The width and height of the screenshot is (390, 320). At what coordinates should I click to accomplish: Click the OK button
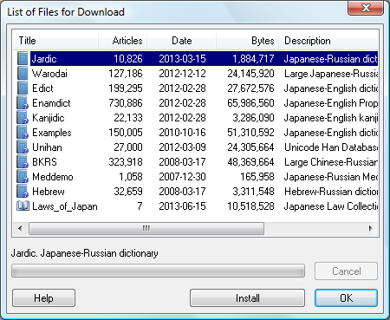point(346,298)
